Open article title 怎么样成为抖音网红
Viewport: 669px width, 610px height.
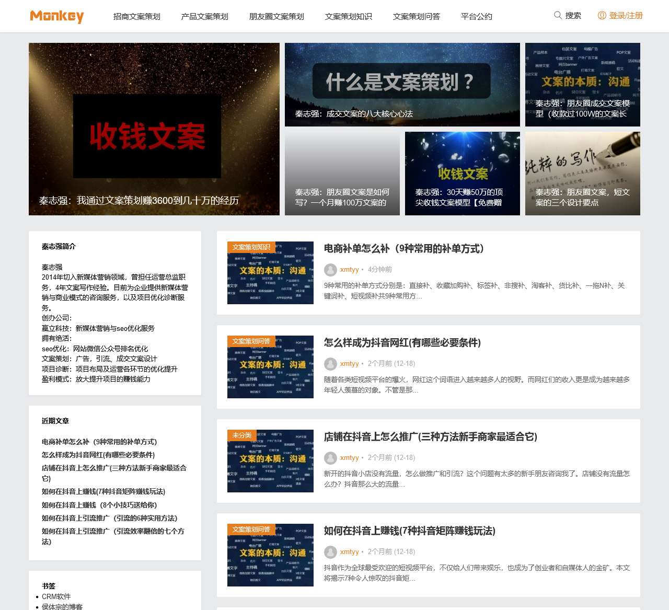click(402, 343)
